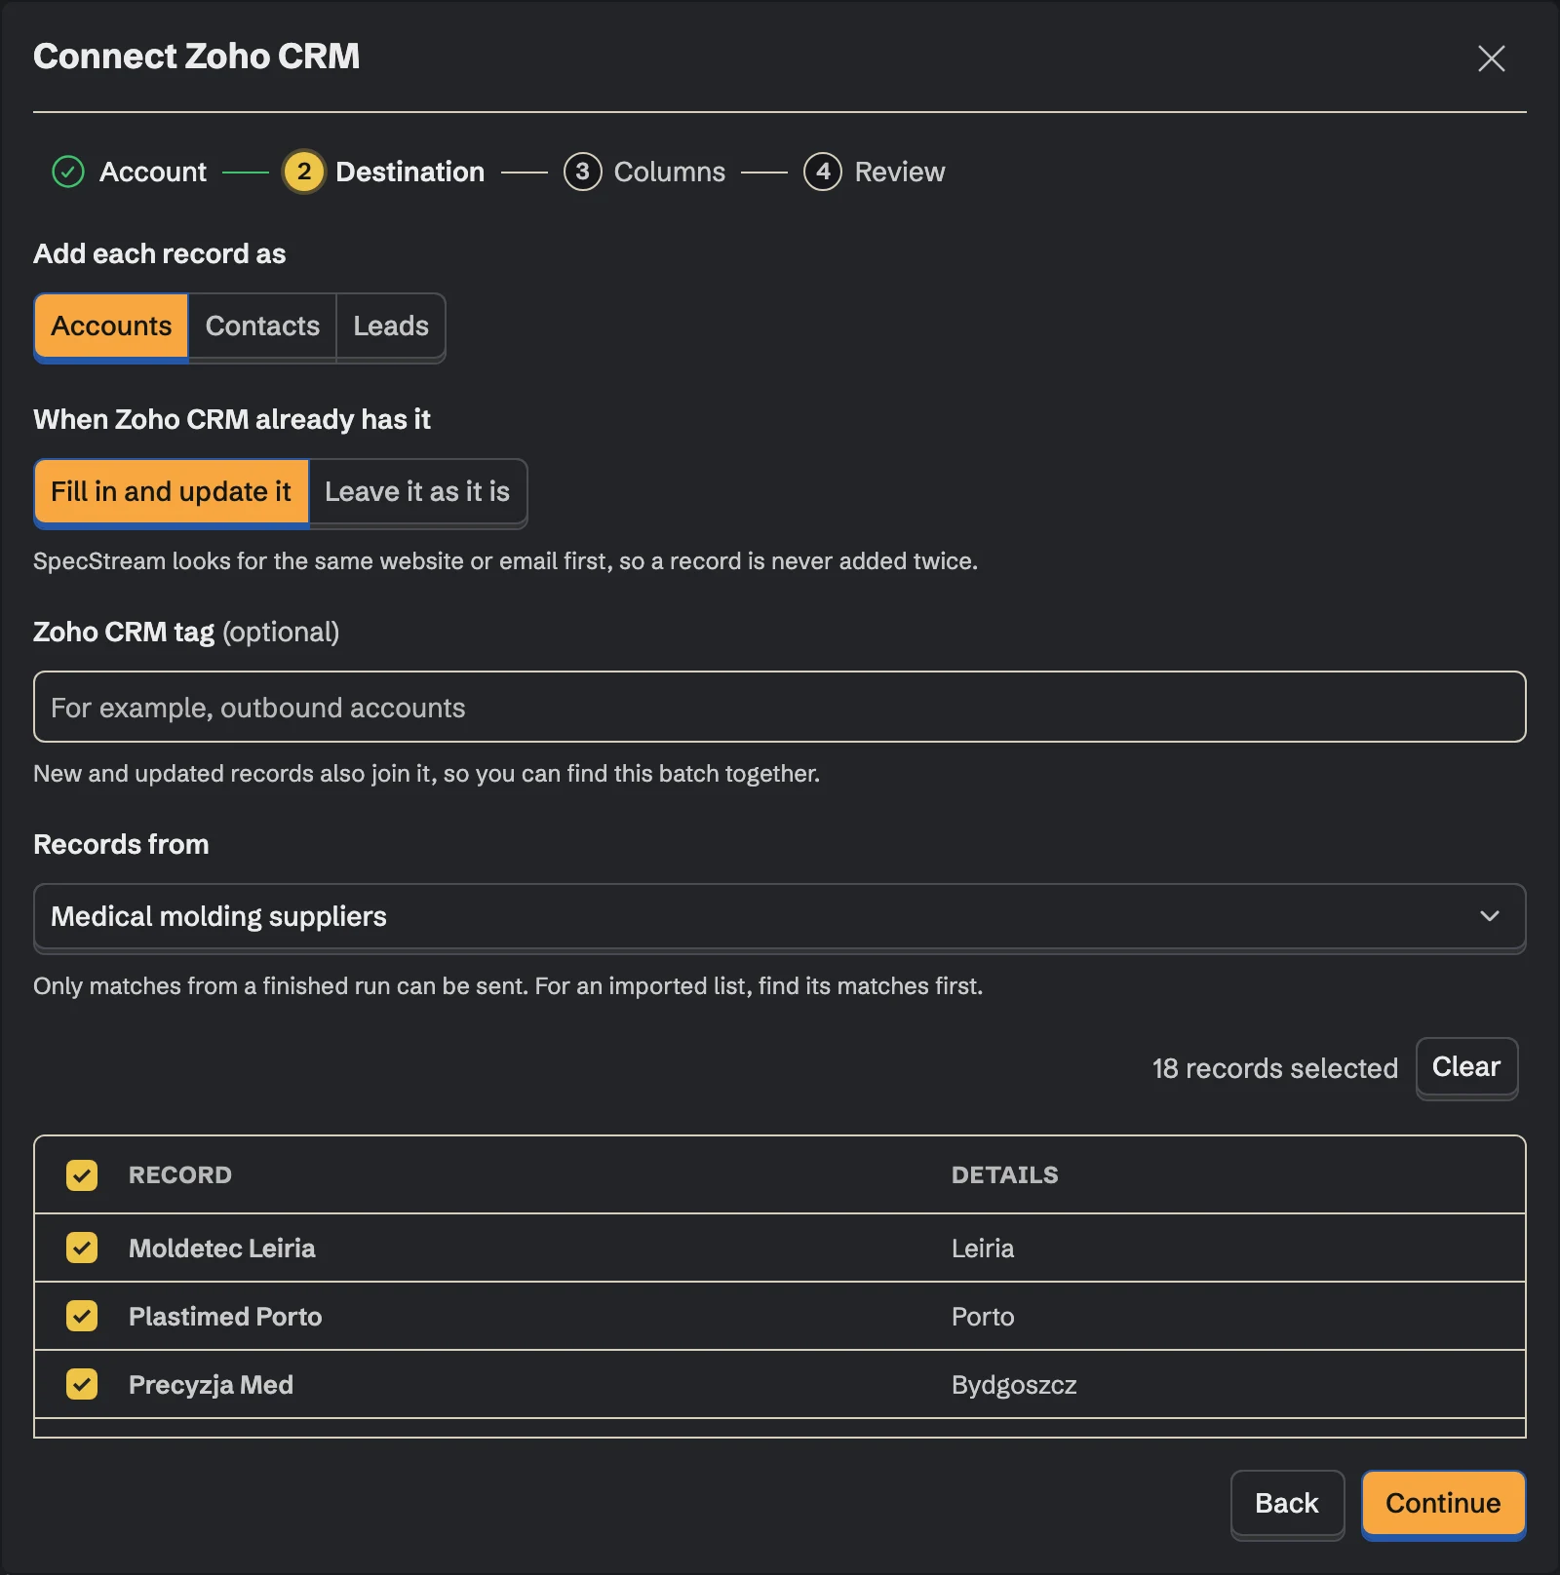Click the Records from dropdown chevron arrow
Viewport: 1560px width, 1575px height.
(1489, 916)
